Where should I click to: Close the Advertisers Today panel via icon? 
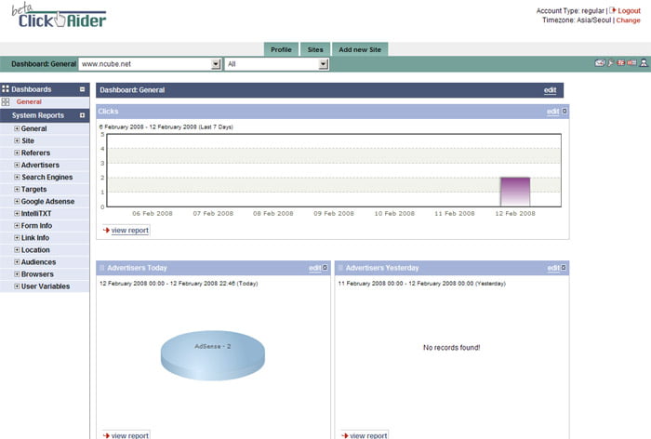pyautogui.click(x=326, y=268)
